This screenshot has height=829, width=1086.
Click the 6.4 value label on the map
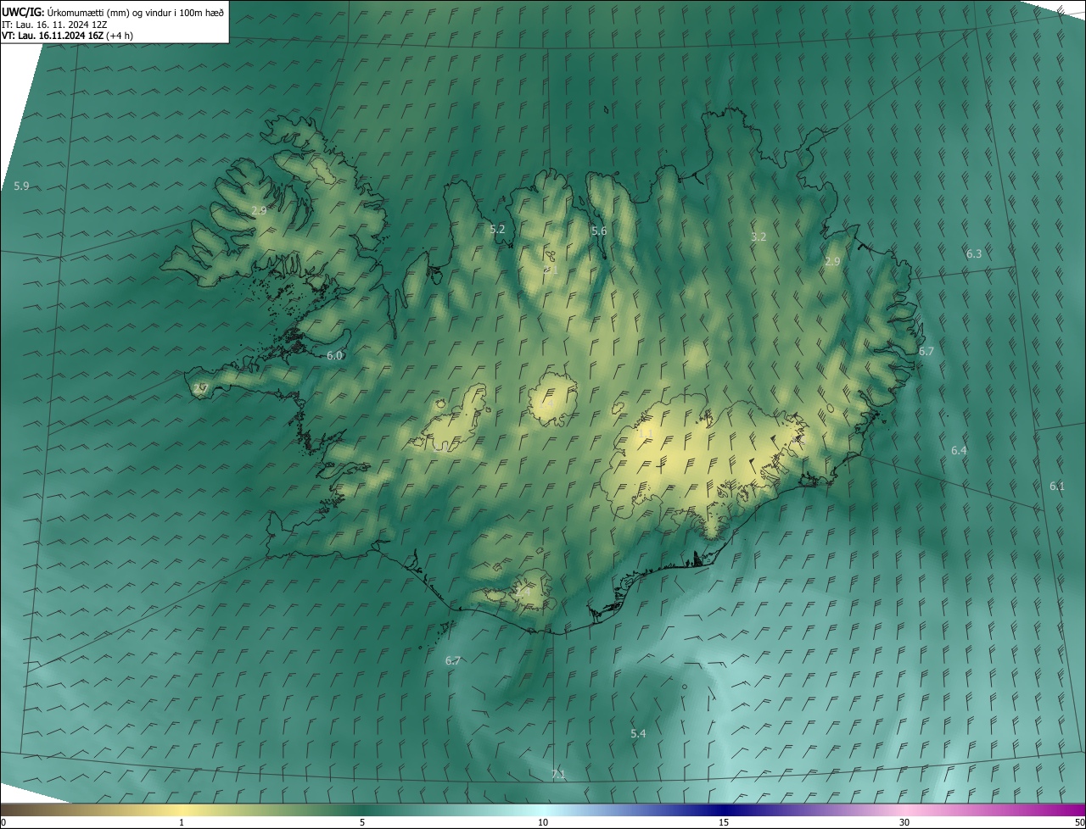coord(959,450)
